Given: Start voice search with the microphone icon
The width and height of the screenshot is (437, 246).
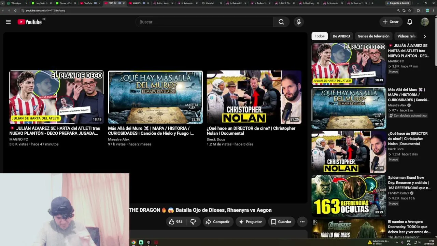Looking at the screenshot, I should tap(299, 22).
